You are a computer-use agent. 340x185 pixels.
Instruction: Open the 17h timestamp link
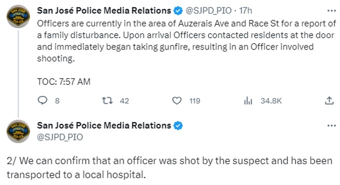point(245,10)
